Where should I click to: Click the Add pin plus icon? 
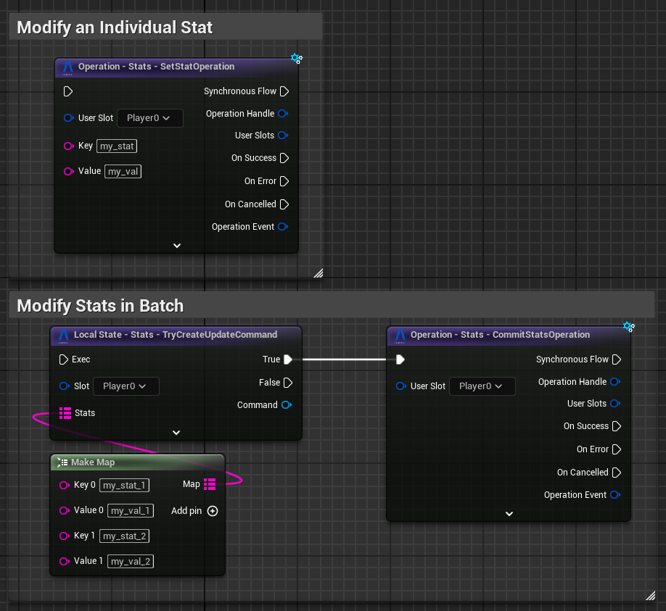(213, 511)
